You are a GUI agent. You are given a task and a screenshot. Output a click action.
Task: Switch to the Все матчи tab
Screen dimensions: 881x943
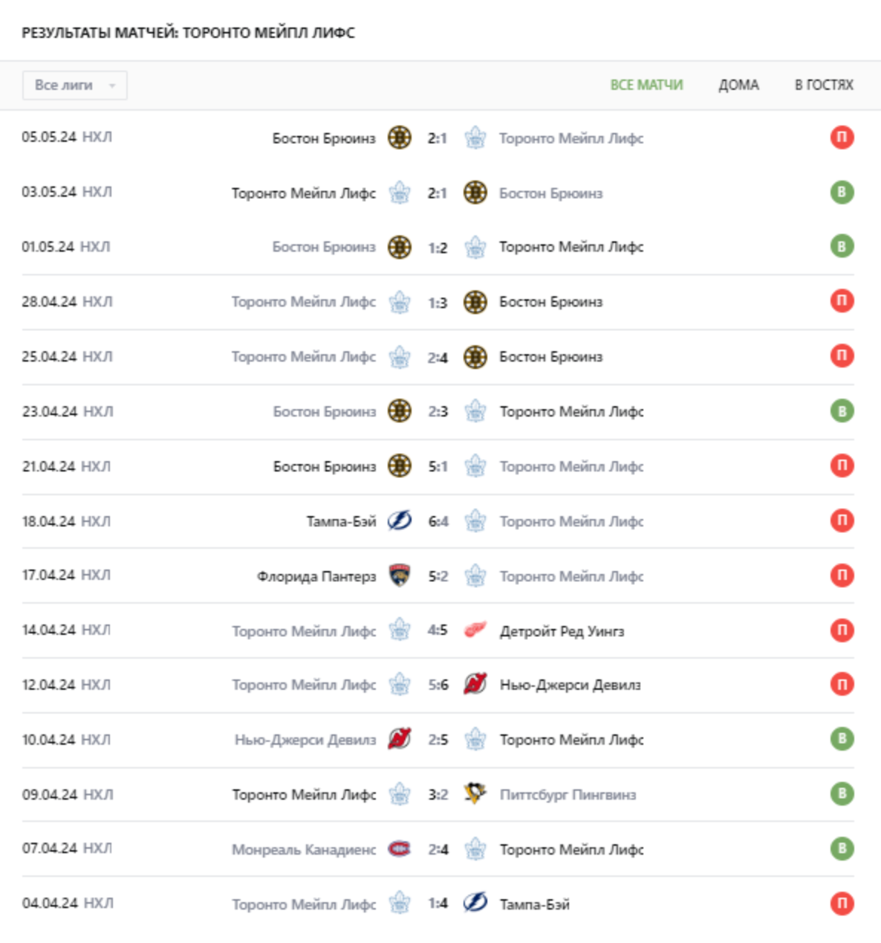[x=646, y=85]
